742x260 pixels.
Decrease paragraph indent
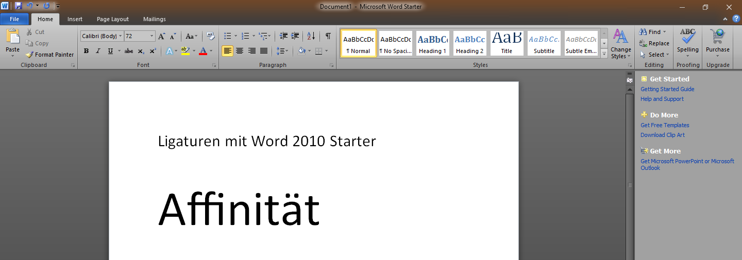[x=283, y=36]
